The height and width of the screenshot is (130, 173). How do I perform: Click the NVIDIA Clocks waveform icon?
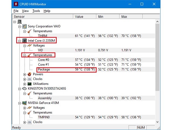pyautogui.click(x=29, y=122)
